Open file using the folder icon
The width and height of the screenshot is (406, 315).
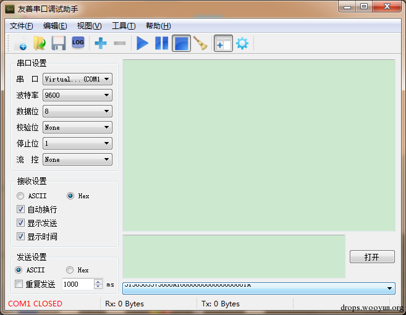(x=40, y=43)
